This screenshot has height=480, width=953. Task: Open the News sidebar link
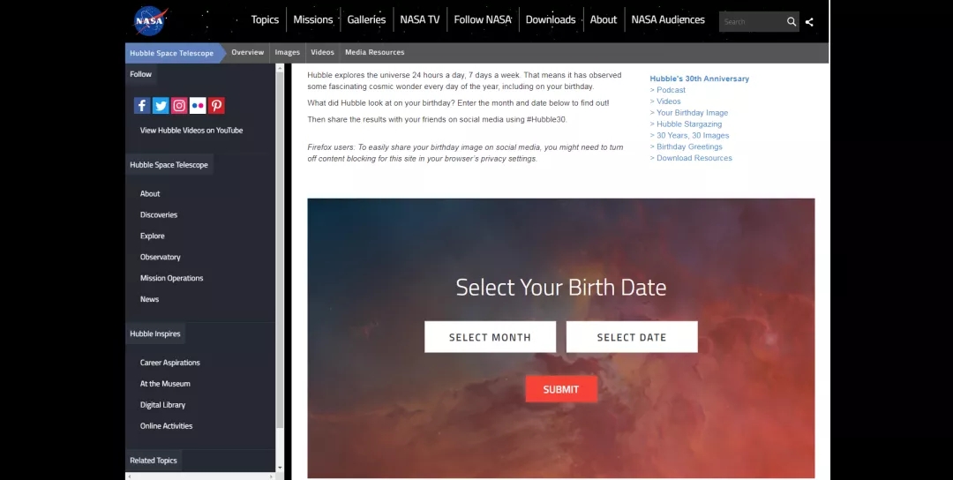point(149,299)
